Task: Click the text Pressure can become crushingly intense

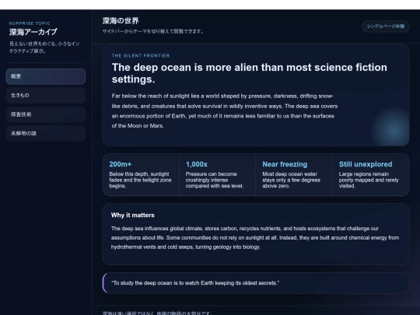Action: 215,180
